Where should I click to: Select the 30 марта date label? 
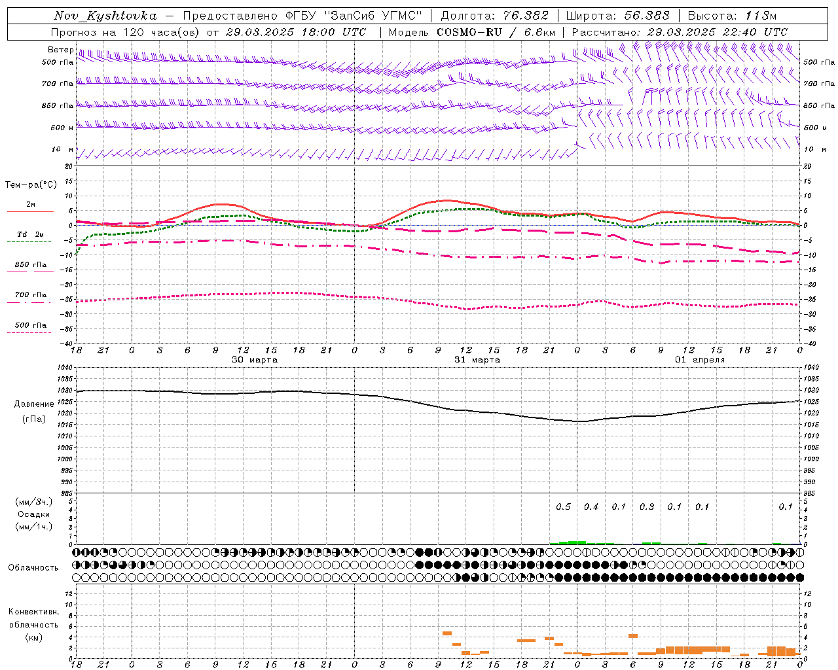coord(255,359)
